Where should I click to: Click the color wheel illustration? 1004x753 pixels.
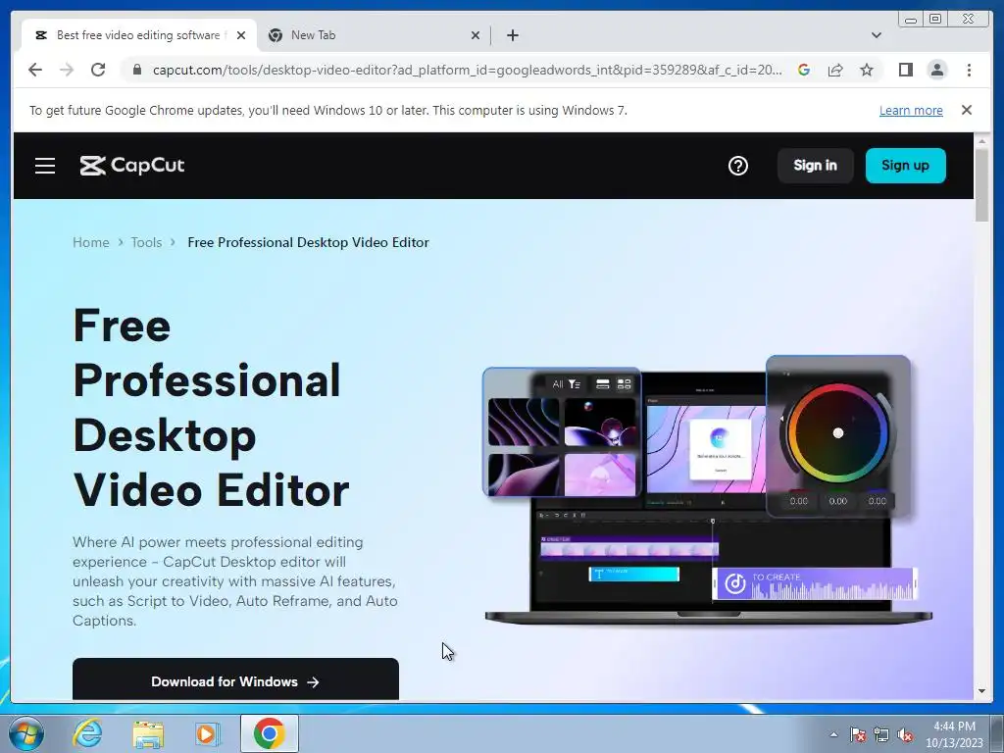837,432
